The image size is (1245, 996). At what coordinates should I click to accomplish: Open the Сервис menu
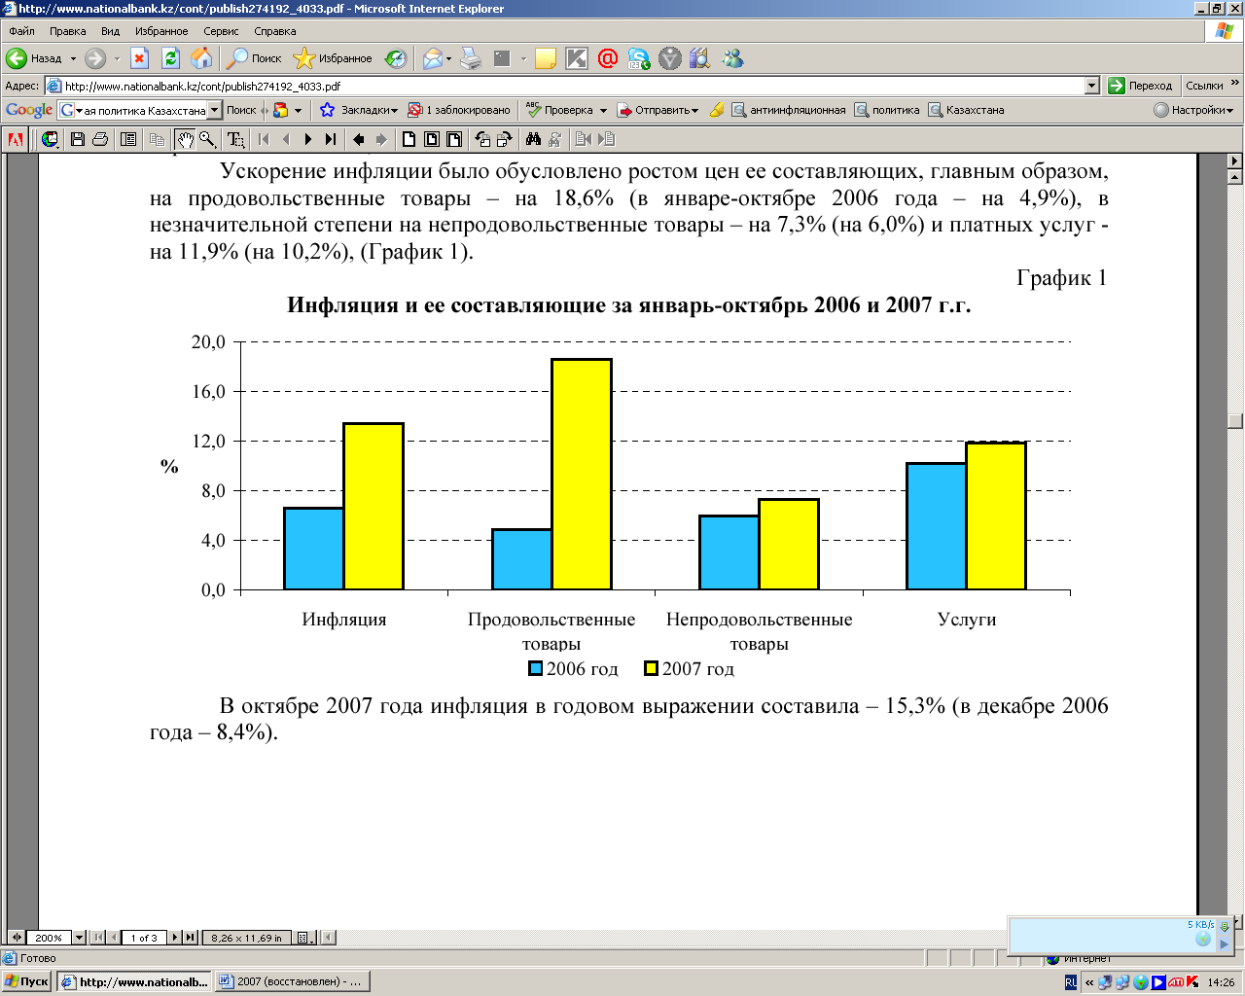tap(221, 31)
